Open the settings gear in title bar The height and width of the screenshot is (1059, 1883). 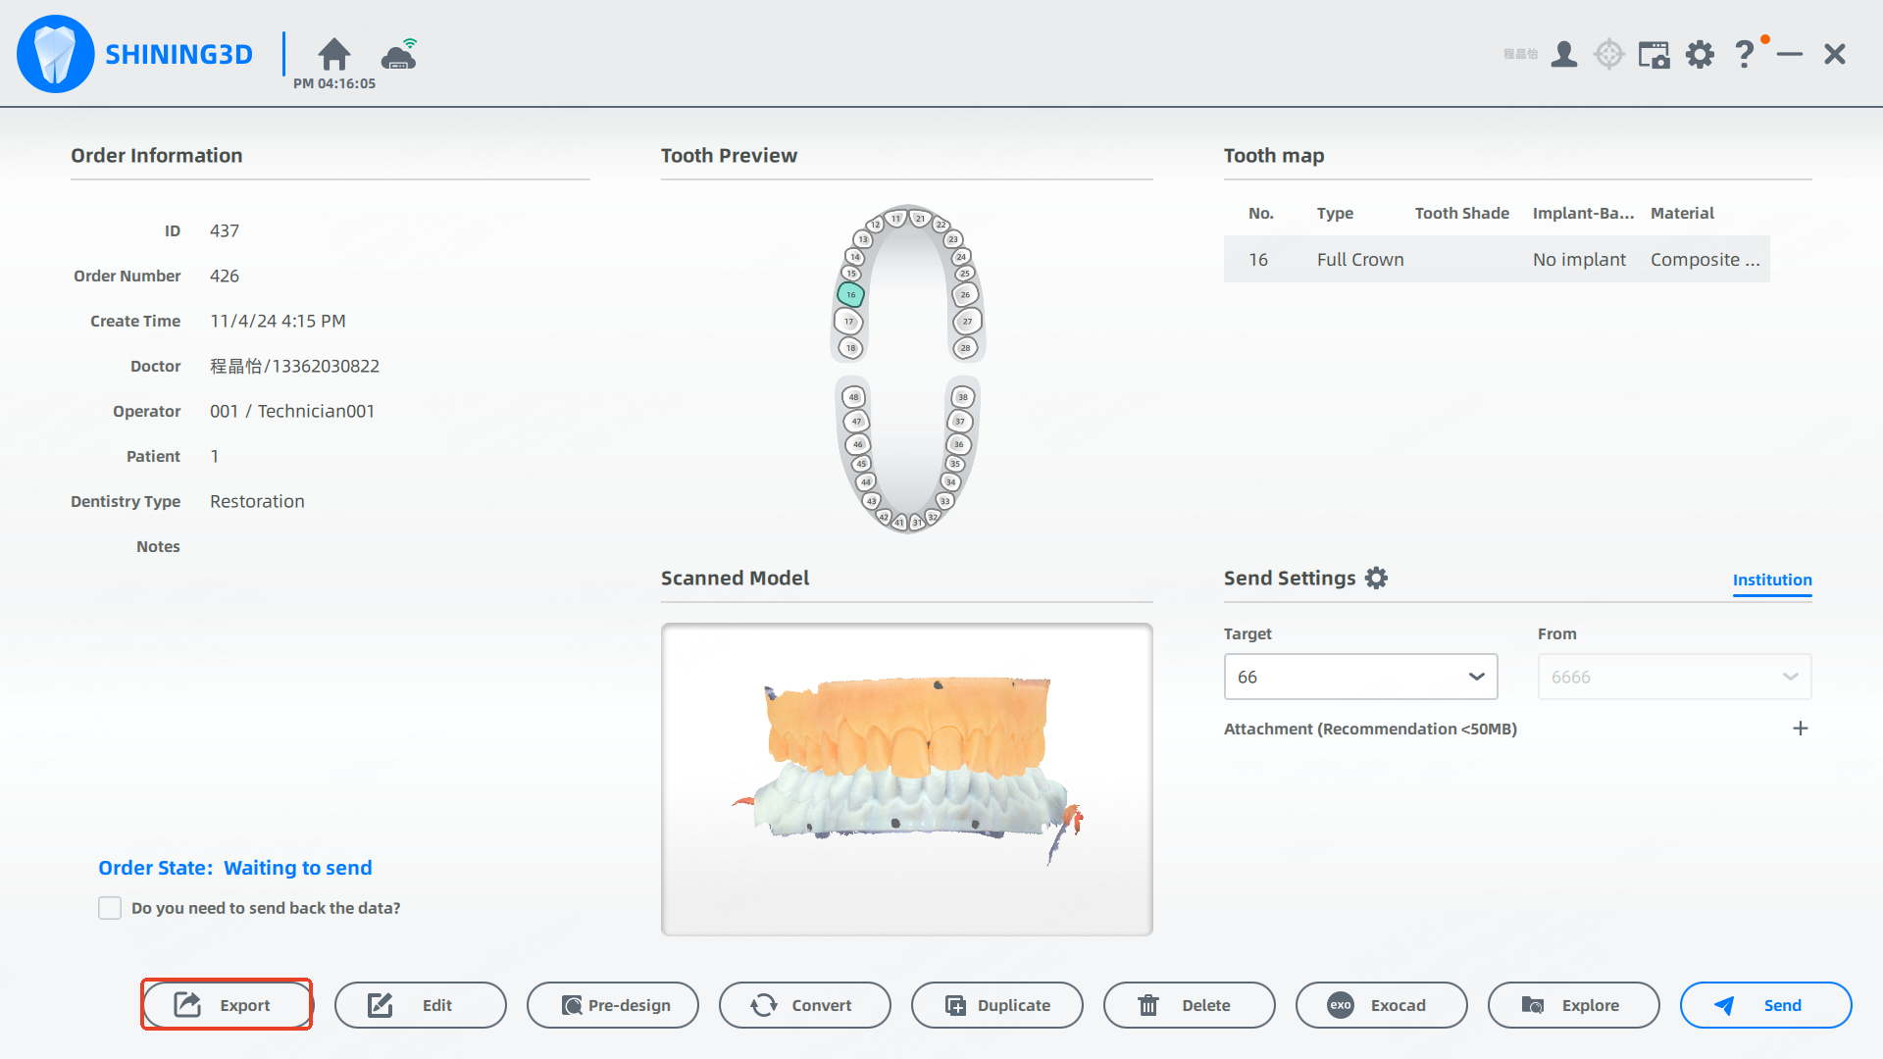(x=1700, y=54)
